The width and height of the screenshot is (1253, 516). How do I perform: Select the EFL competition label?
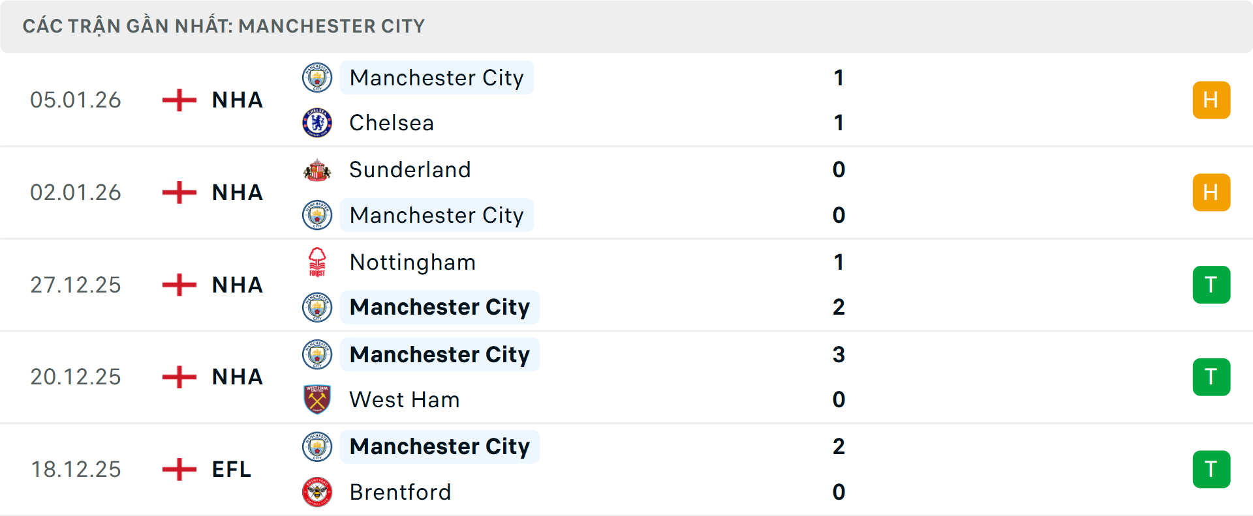(x=230, y=469)
